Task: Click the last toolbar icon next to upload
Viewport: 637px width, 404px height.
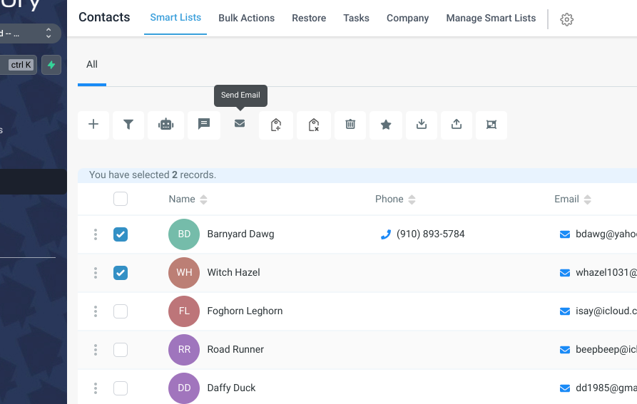Action: 491,124
